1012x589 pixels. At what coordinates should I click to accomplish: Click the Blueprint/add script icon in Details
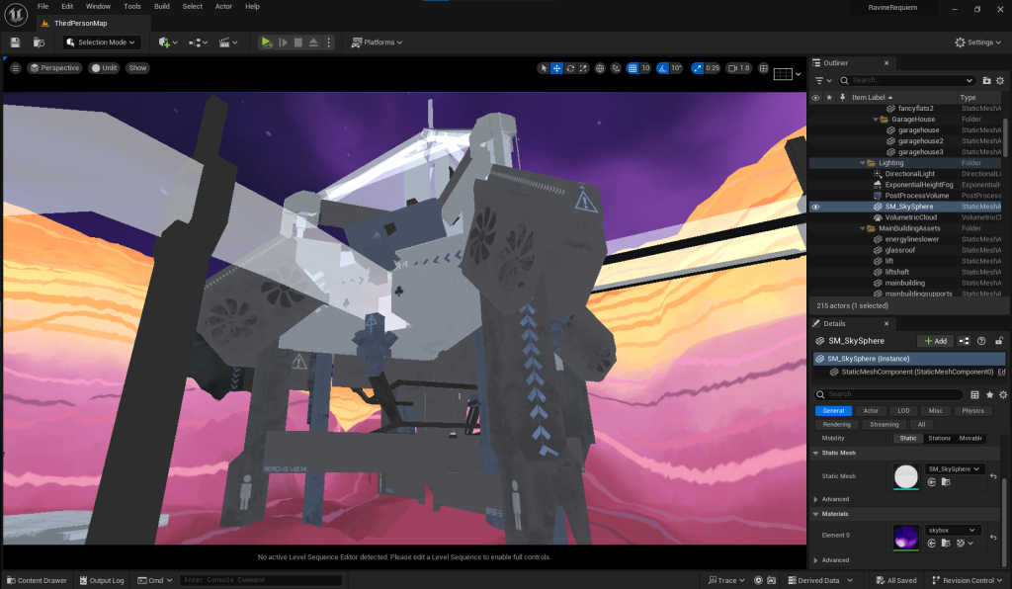[x=964, y=341]
